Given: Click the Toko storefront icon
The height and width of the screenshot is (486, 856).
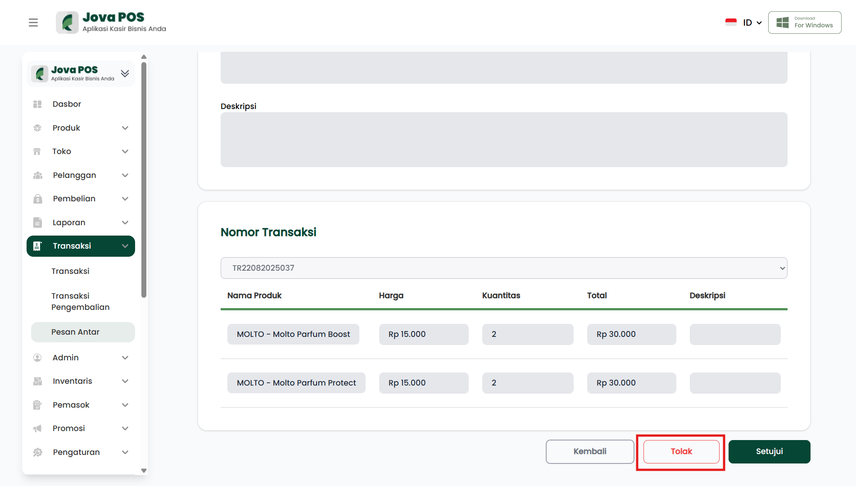Looking at the screenshot, I should [37, 151].
